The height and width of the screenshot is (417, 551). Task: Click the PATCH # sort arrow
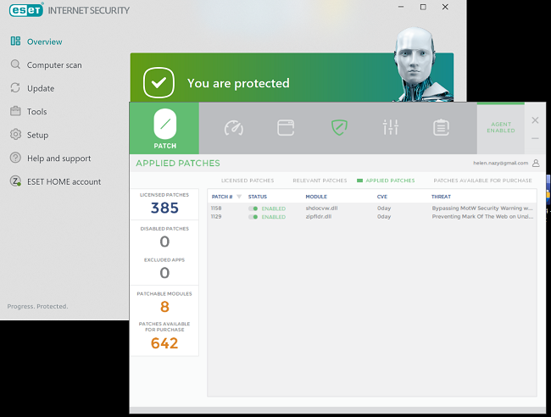(x=239, y=197)
